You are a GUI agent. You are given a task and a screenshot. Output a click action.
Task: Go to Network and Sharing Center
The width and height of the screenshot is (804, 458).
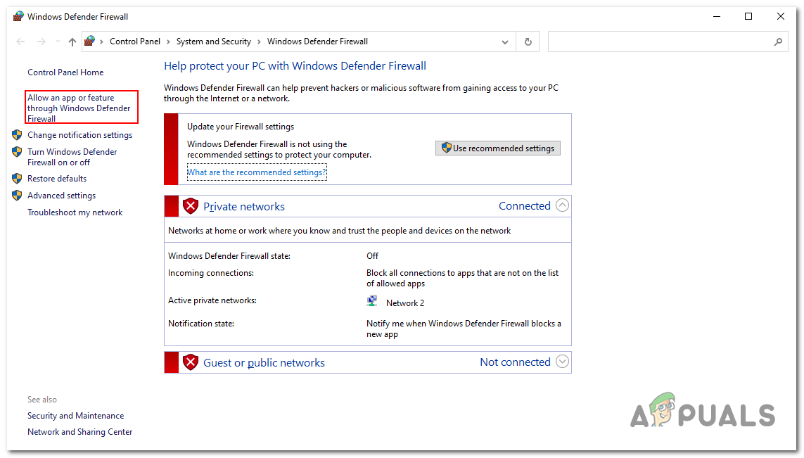point(79,431)
